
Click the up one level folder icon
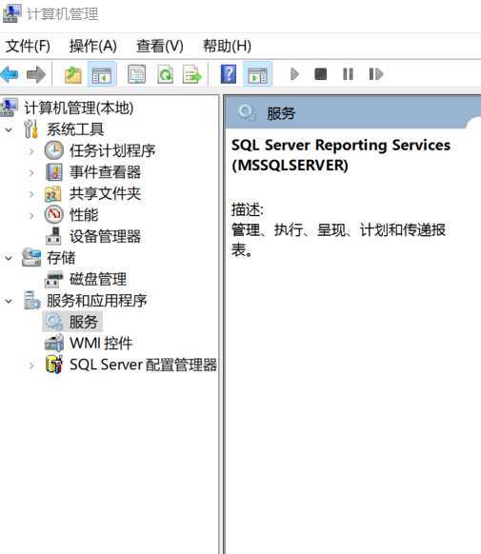[73, 74]
